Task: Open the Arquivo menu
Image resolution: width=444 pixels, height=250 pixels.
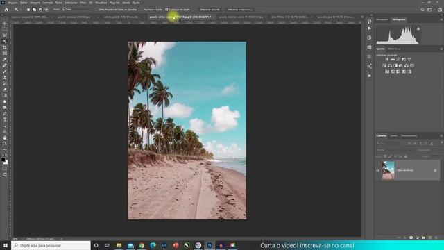Action: (x=12, y=3)
